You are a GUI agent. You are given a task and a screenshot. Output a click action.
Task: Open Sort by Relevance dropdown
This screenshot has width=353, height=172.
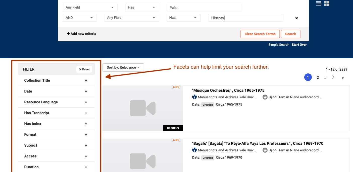tap(123, 67)
